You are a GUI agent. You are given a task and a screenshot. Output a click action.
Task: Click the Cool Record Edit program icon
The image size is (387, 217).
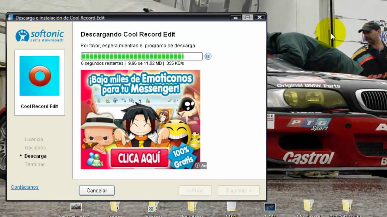click(40, 76)
